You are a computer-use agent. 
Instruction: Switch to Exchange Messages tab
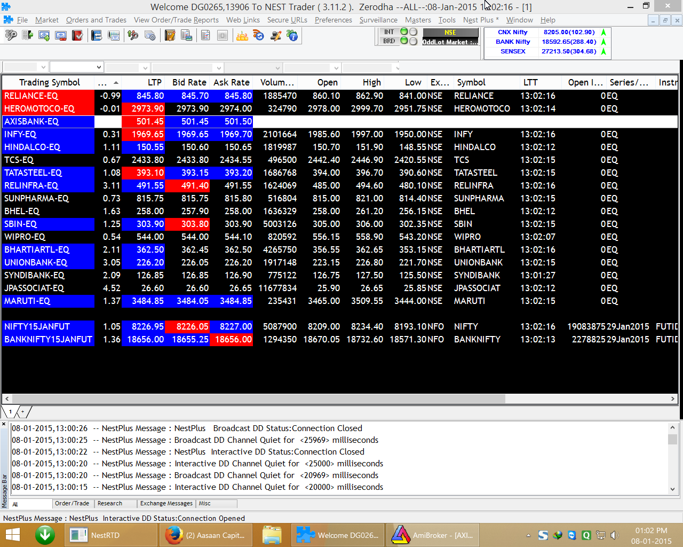pyautogui.click(x=166, y=503)
